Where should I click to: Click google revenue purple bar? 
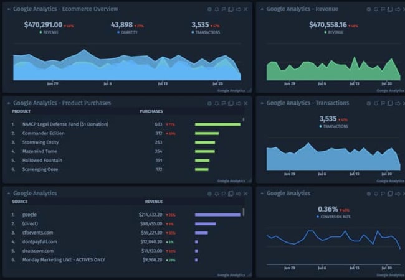click(x=217, y=215)
